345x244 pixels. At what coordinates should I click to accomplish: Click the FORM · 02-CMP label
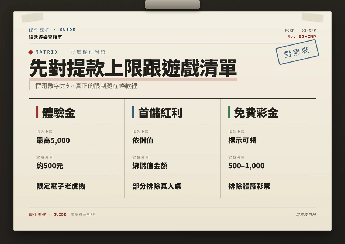[x=301, y=30]
